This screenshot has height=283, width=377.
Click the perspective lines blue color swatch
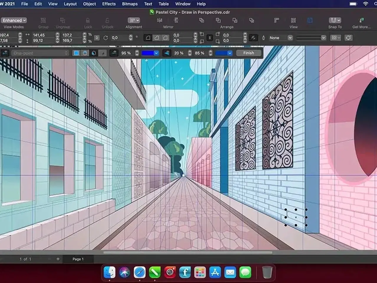tap(221, 53)
